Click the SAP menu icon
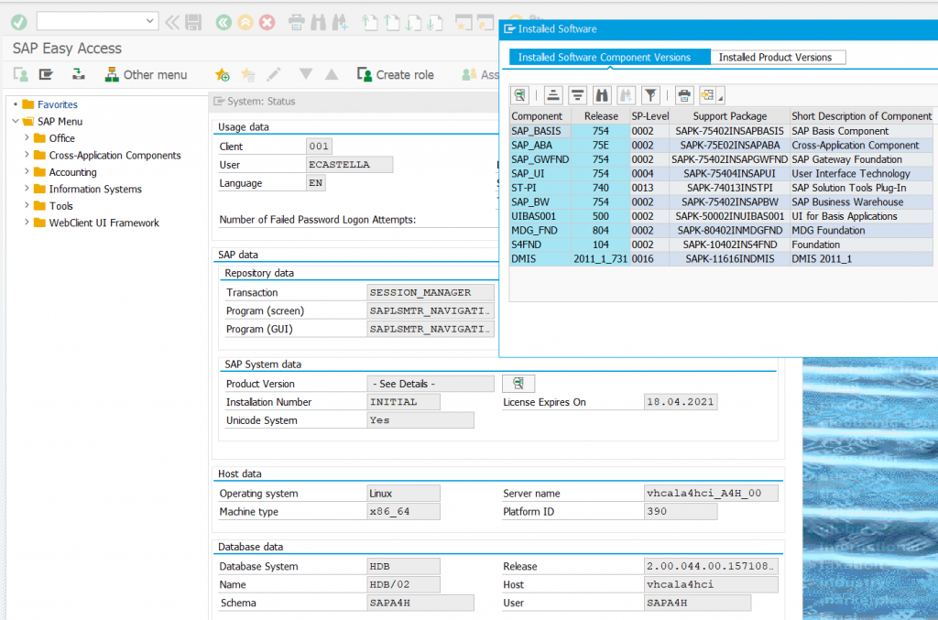This screenshot has height=620, width=938. click(46, 75)
